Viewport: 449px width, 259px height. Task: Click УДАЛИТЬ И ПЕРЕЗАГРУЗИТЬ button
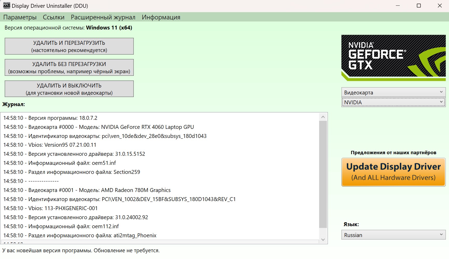(x=69, y=46)
